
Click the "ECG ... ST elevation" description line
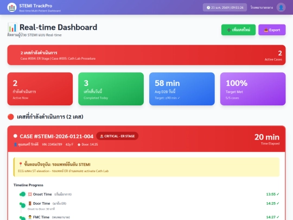point(63,171)
